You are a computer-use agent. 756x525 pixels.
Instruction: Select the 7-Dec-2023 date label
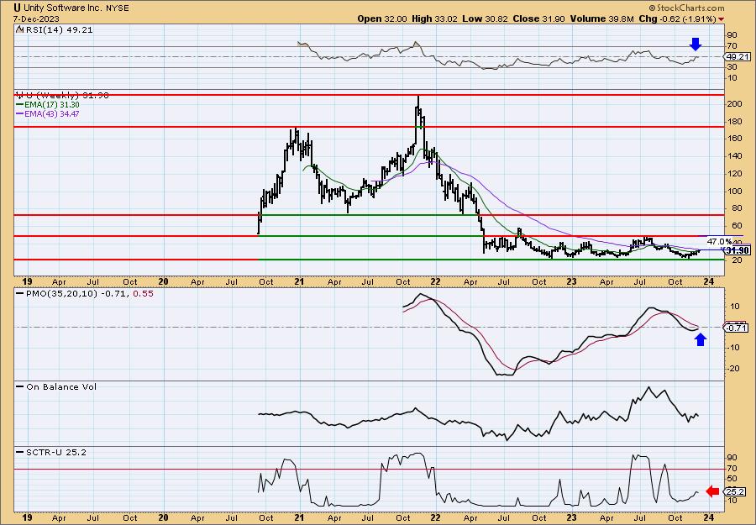click(x=37, y=18)
